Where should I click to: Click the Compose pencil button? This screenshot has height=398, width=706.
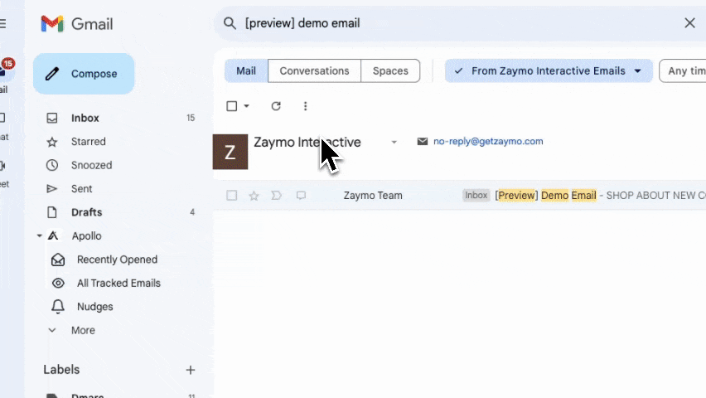click(83, 74)
